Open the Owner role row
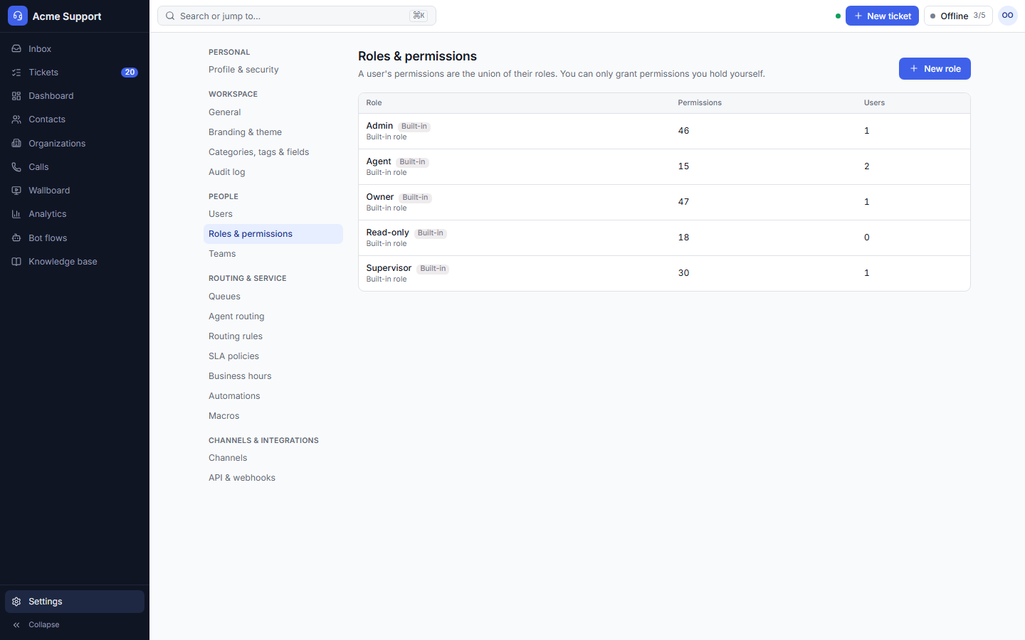Screen dimensions: 1025x640 pyautogui.click(x=664, y=202)
